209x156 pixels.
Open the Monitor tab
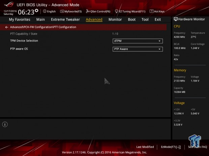coord(115,19)
